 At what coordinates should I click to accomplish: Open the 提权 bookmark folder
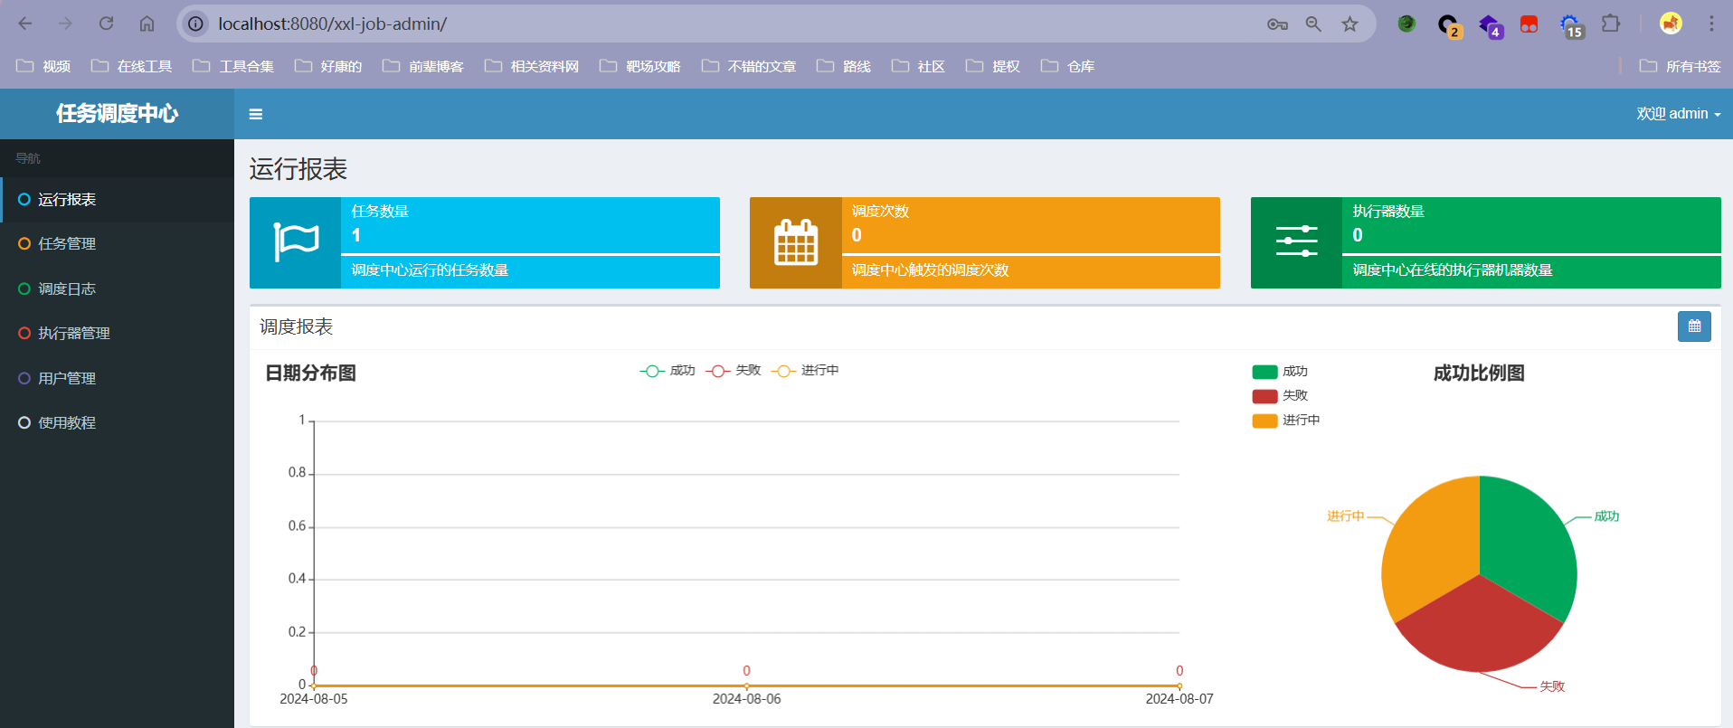coord(993,66)
